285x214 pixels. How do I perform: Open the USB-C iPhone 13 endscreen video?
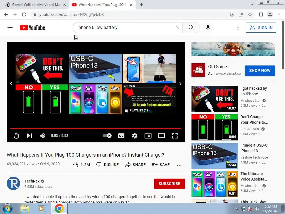[95, 69]
